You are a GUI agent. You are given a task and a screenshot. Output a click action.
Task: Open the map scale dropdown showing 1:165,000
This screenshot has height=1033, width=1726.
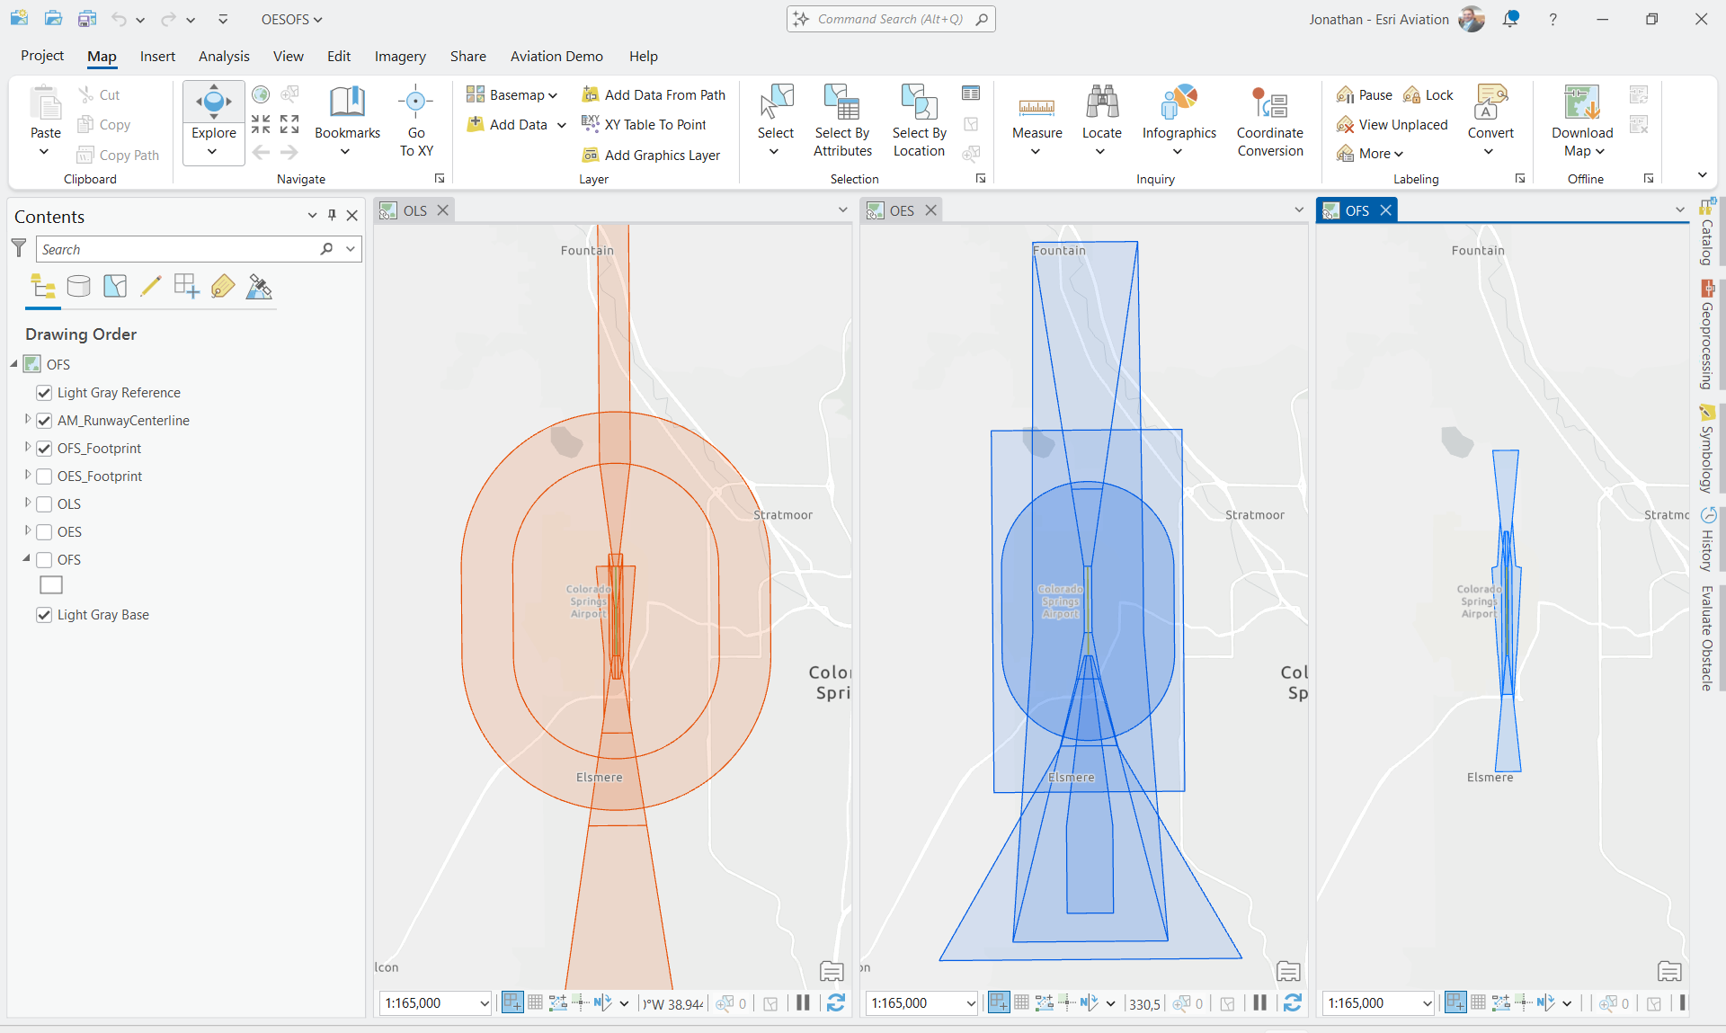click(x=485, y=1003)
